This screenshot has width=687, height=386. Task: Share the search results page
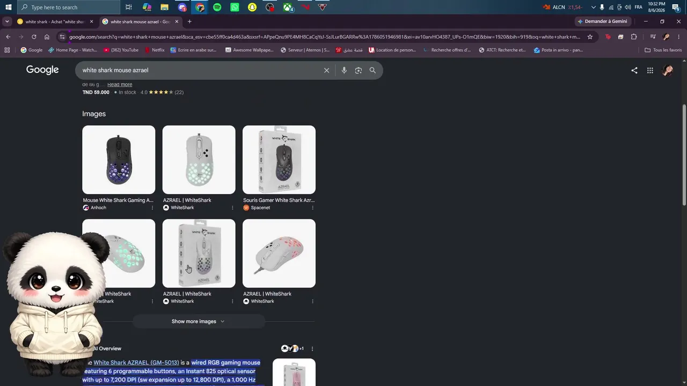(x=634, y=70)
